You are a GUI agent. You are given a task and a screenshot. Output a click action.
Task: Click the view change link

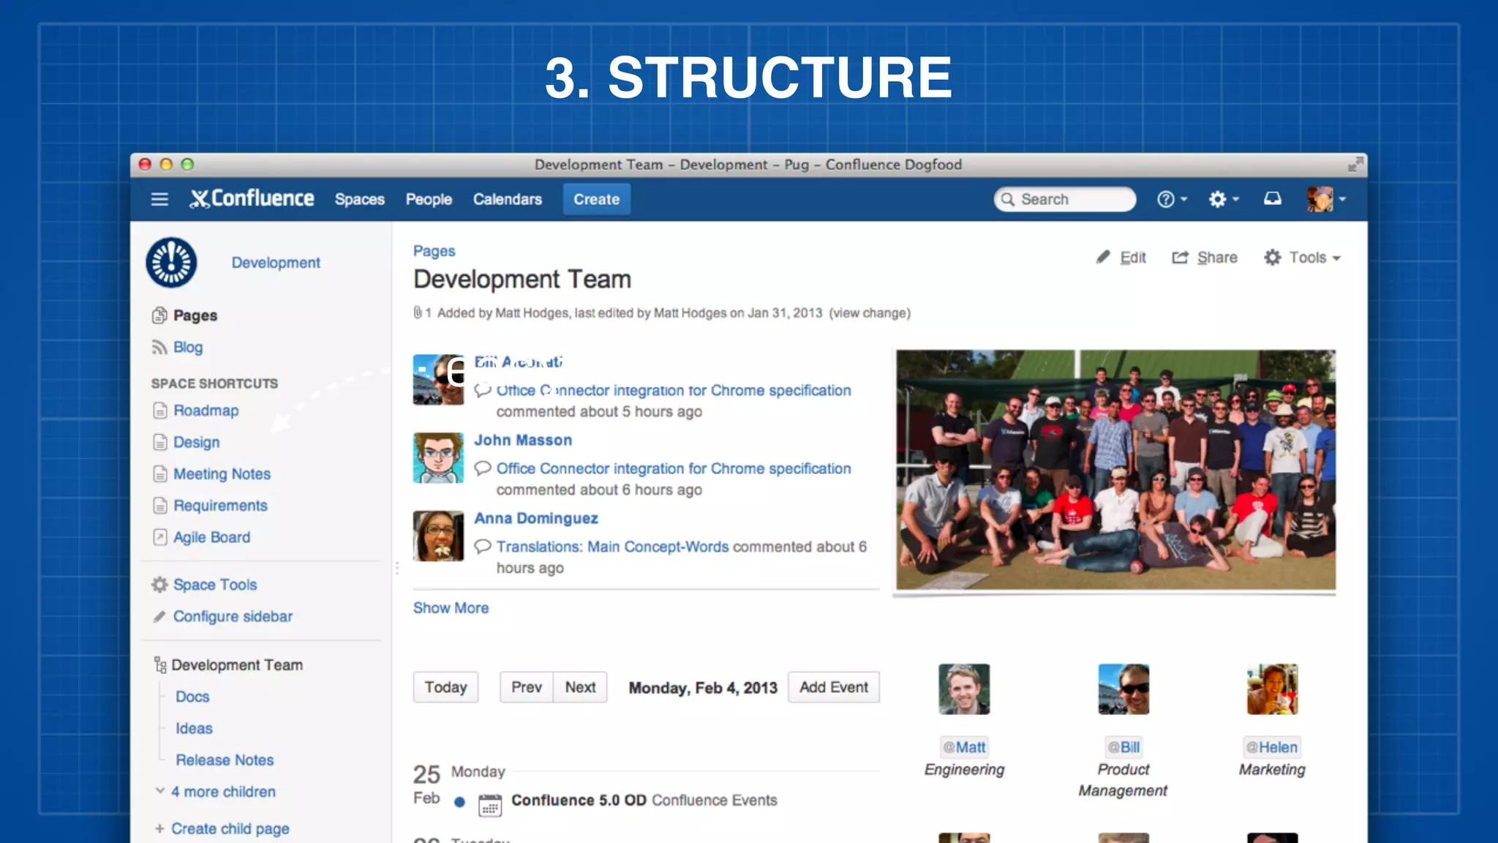pos(870,313)
